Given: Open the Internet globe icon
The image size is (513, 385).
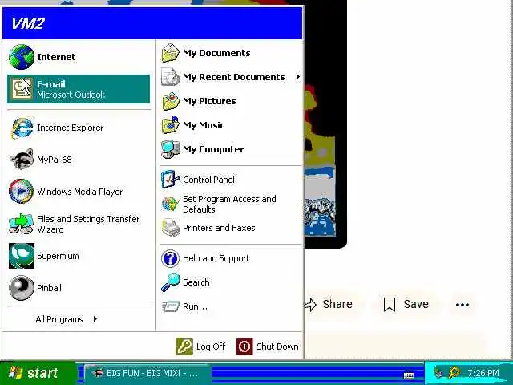Looking at the screenshot, I should (22, 57).
